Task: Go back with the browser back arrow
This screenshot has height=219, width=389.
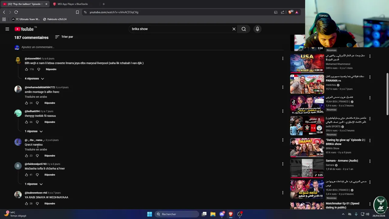Action: pos(4,12)
